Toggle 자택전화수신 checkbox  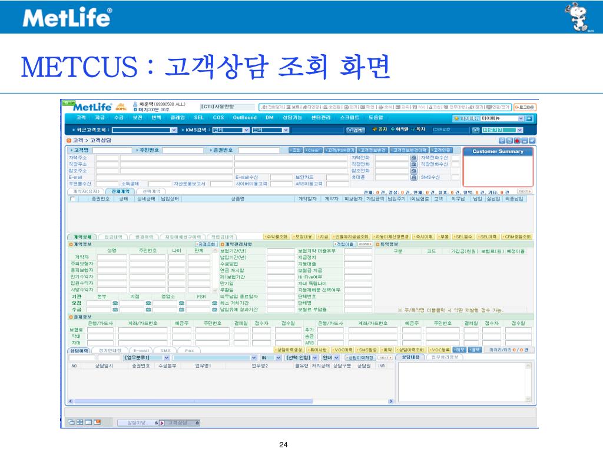[455, 158]
